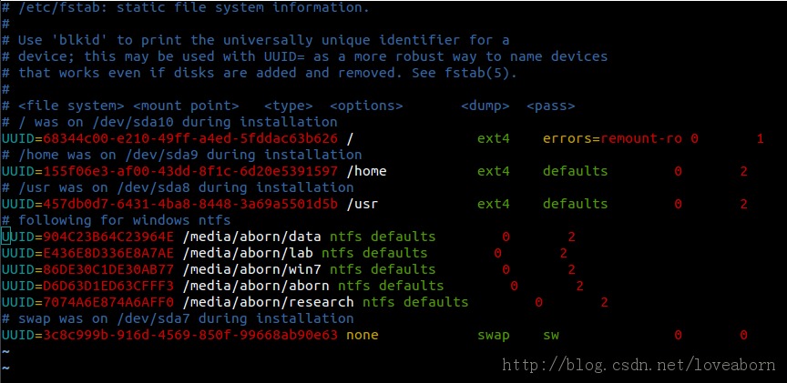Click the sw option in swap line

[550, 335]
